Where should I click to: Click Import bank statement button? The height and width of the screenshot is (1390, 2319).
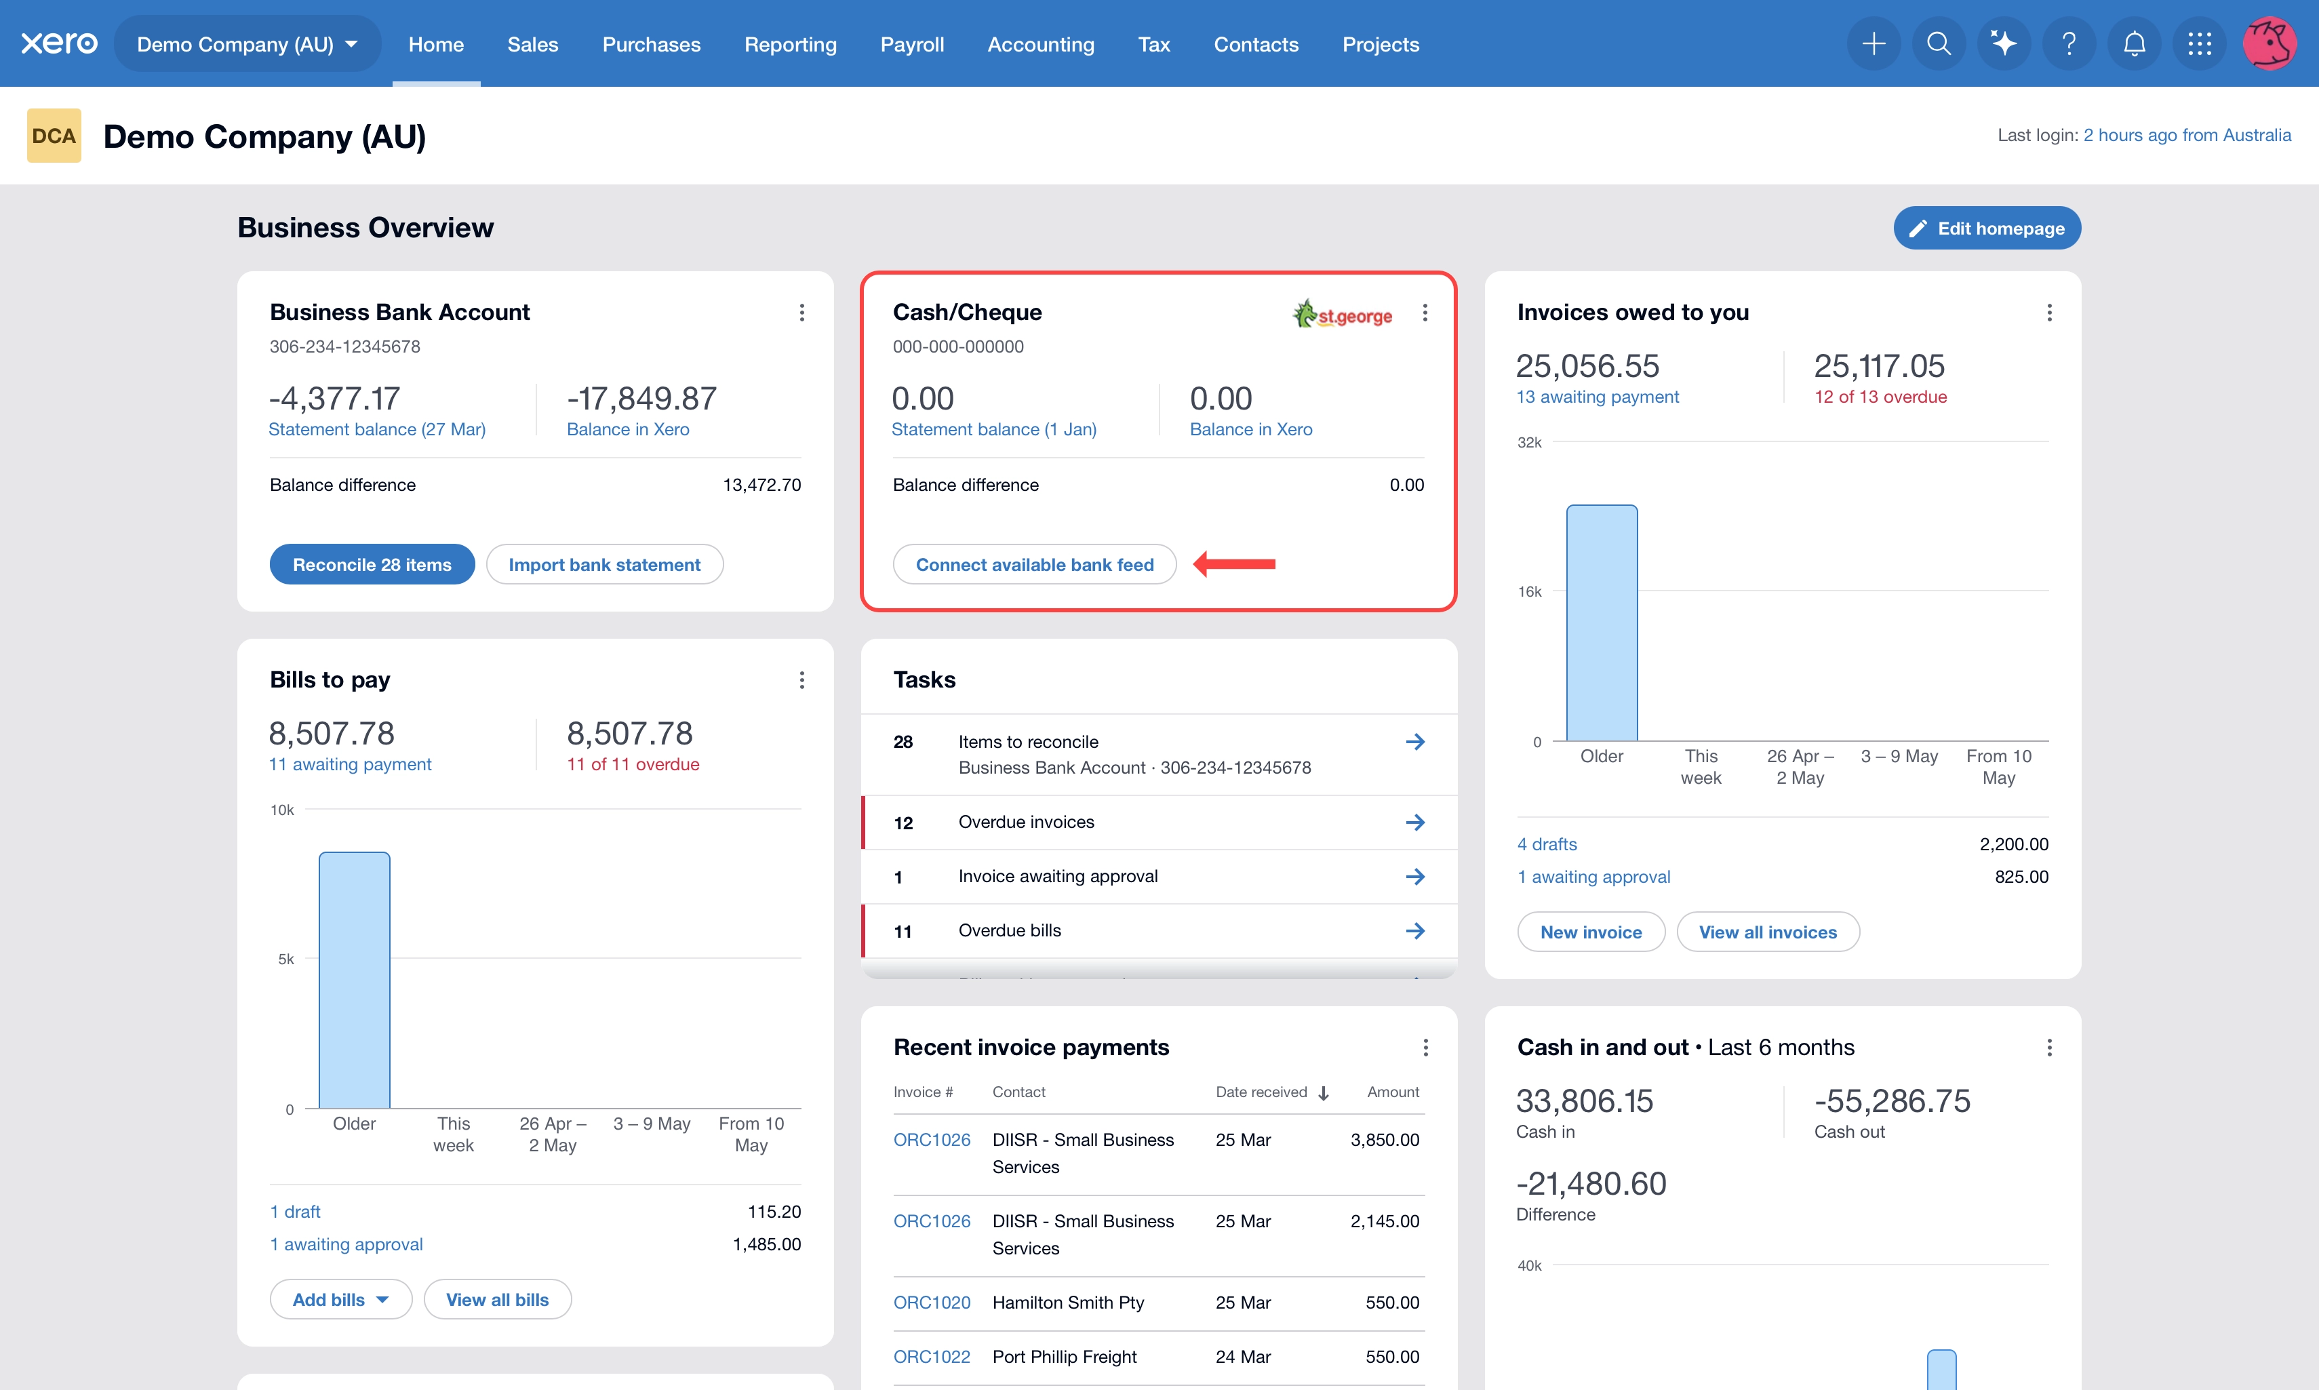[x=604, y=565]
